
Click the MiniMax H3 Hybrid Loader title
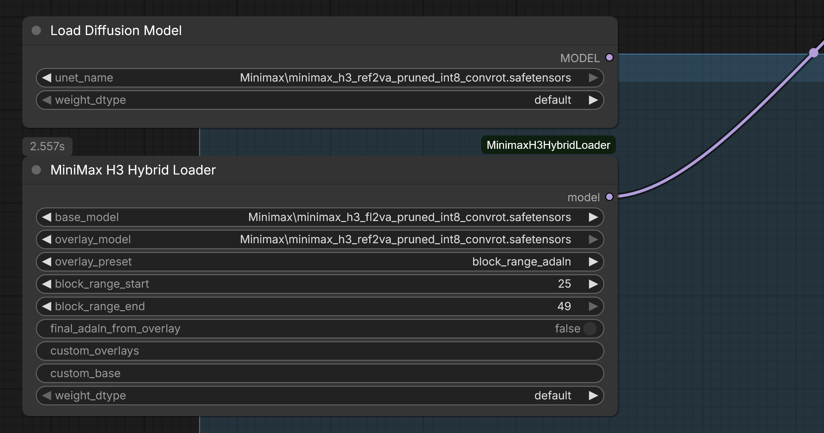click(133, 170)
